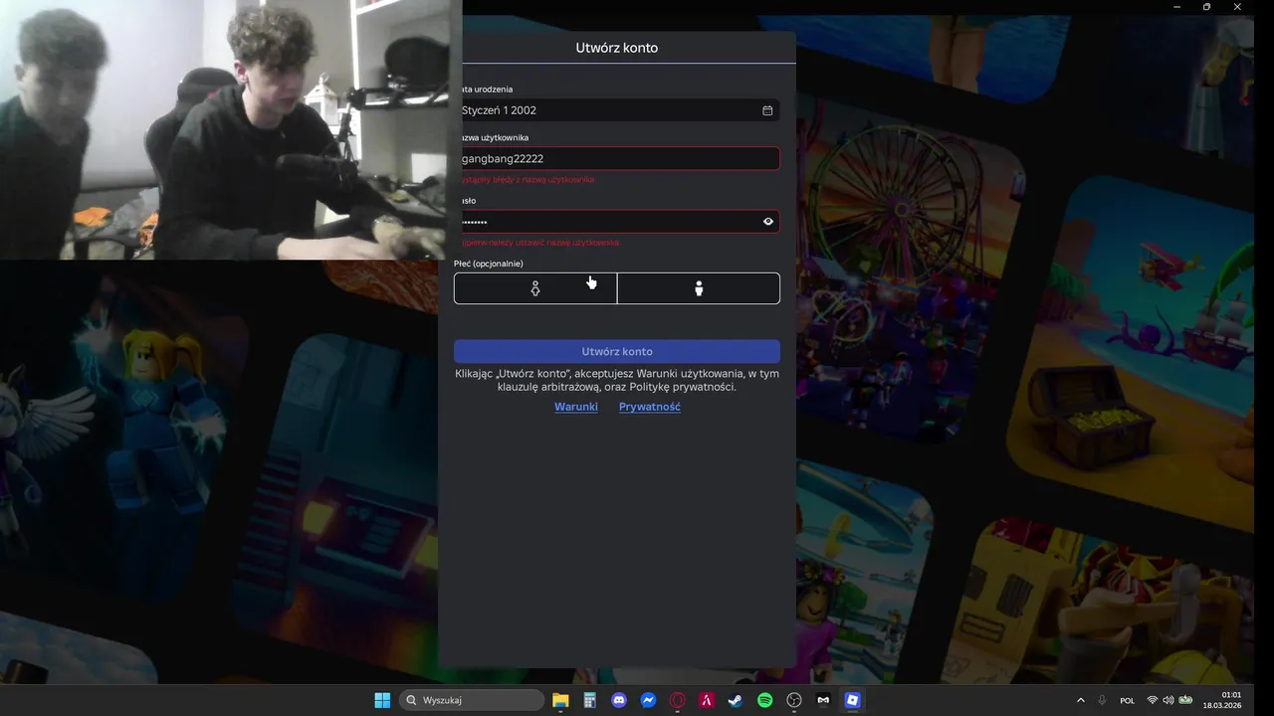The height and width of the screenshot is (716, 1274).
Task: Open the Warunki link
Action: click(576, 407)
